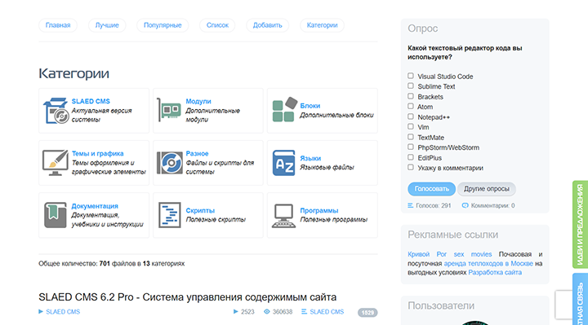Open the SLAED CMS 6.2 Pro article title
The width and height of the screenshot is (588, 325).
[188, 297]
